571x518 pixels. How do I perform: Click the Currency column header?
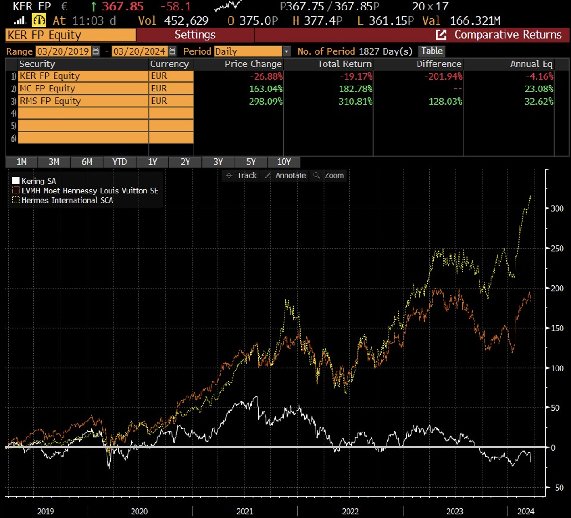(169, 64)
